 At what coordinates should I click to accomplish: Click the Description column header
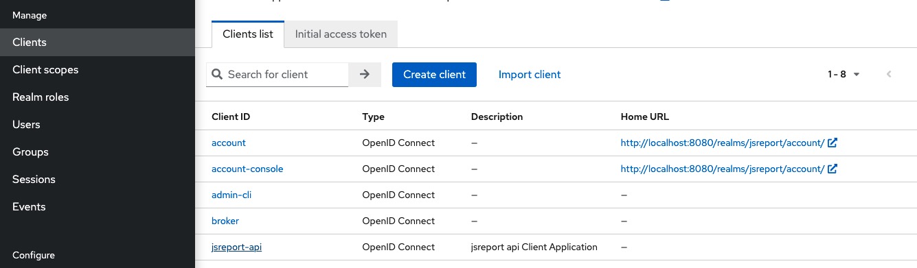[497, 117]
